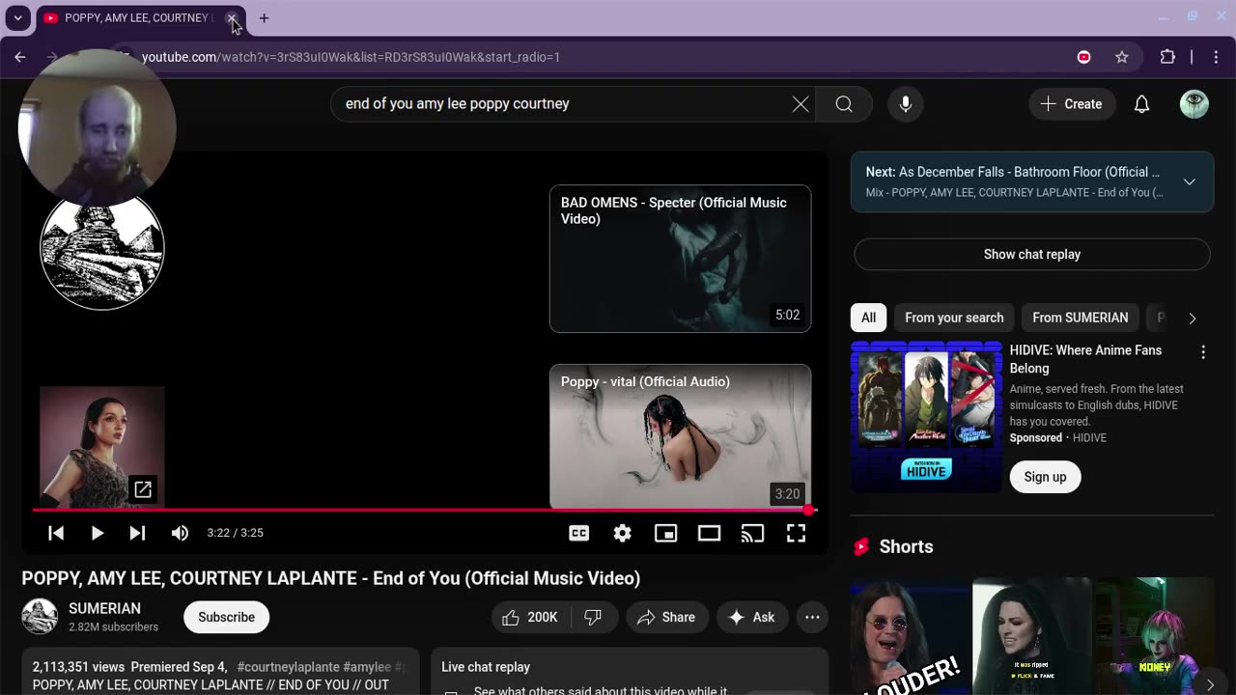Toggle closed captions

click(578, 533)
